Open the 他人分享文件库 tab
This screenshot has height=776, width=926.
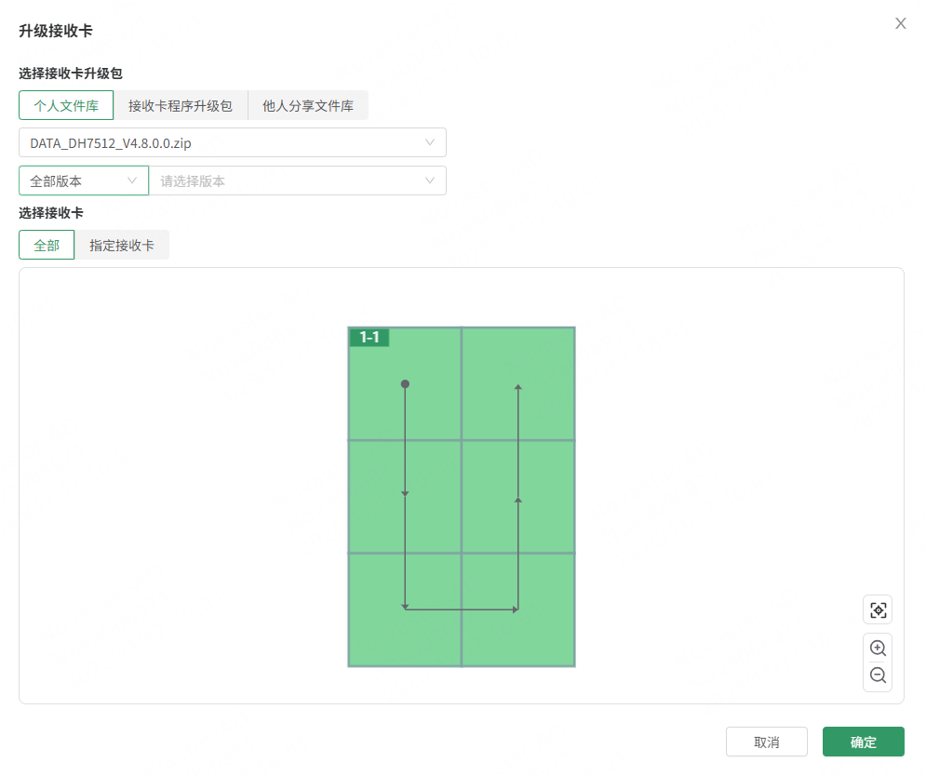(x=308, y=106)
